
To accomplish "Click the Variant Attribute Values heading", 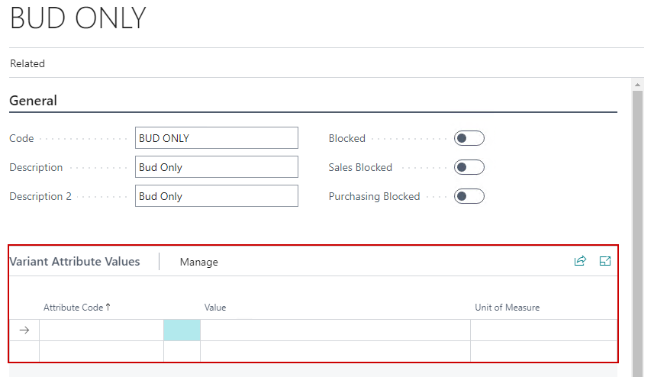I will (x=75, y=261).
